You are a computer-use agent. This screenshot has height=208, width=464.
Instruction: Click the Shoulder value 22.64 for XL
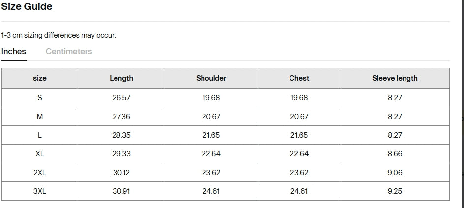pyautogui.click(x=211, y=154)
